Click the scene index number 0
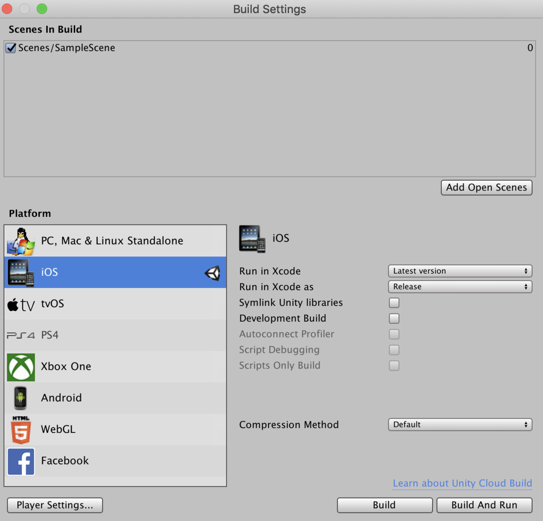Screen dimensions: 543x521 click(530, 48)
